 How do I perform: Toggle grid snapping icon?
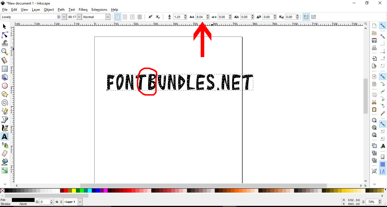tap(383, 164)
